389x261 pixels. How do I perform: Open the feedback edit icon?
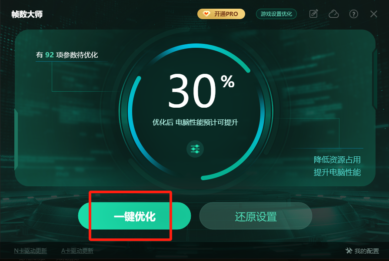pyautogui.click(x=313, y=14)
